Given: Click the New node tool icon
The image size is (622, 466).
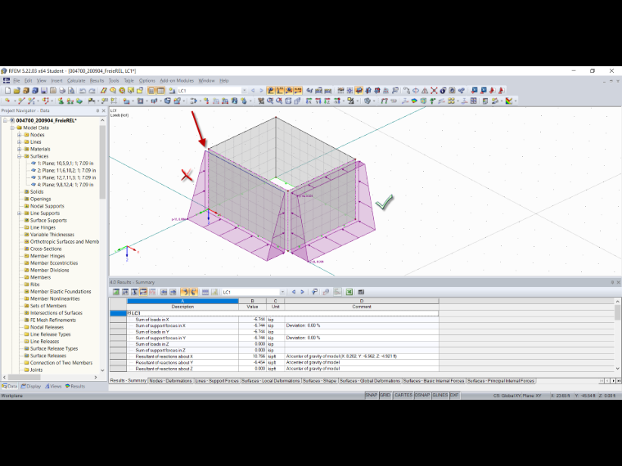Looking at the screenshot, I should 7,101.
